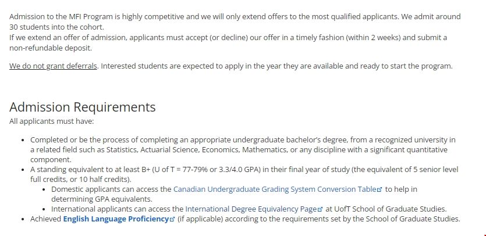
Task: Click the bullet before 'Achieved'
Action: (23, 219)
